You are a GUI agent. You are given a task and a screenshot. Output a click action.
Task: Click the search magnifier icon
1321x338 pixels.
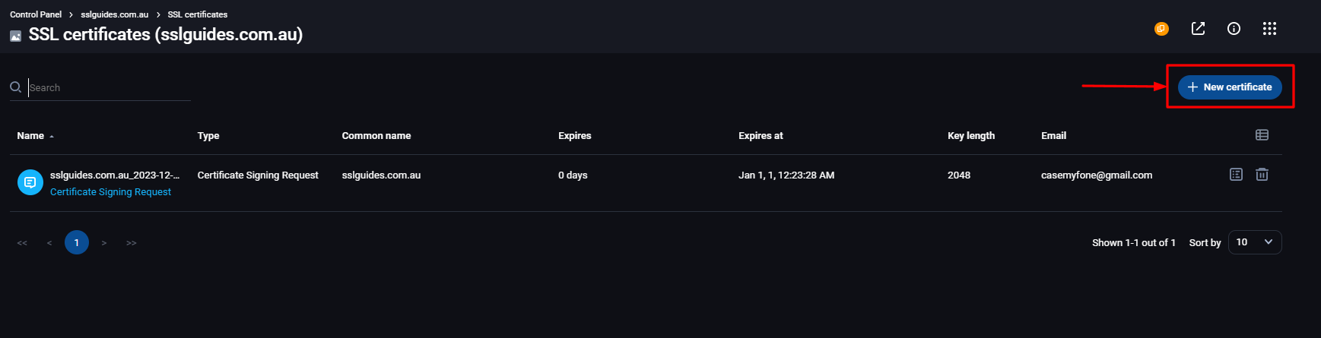point(15,87)
